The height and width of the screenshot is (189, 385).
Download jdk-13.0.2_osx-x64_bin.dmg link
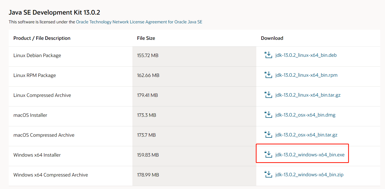click(305, 115)
